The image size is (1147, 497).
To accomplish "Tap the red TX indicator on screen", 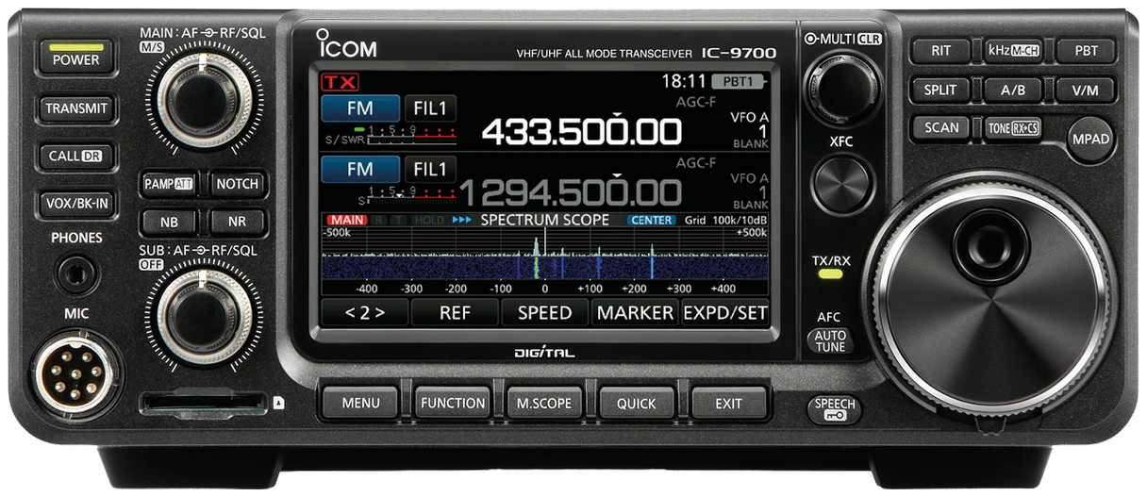I will click(340, 83).
